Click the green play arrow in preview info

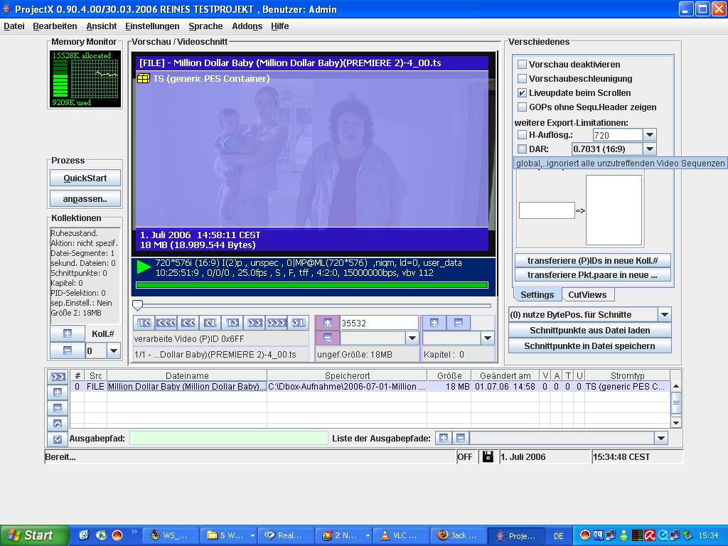144,267
